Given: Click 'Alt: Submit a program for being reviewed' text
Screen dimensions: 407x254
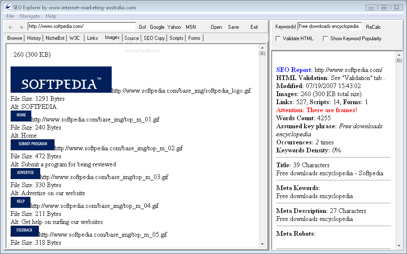Looking at the screenshot, I should [x=63, y=164].
